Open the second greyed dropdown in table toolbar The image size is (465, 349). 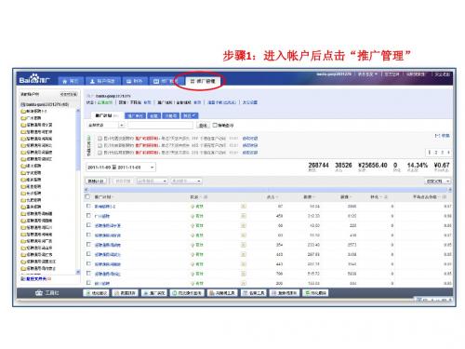(x=186, y=181)
